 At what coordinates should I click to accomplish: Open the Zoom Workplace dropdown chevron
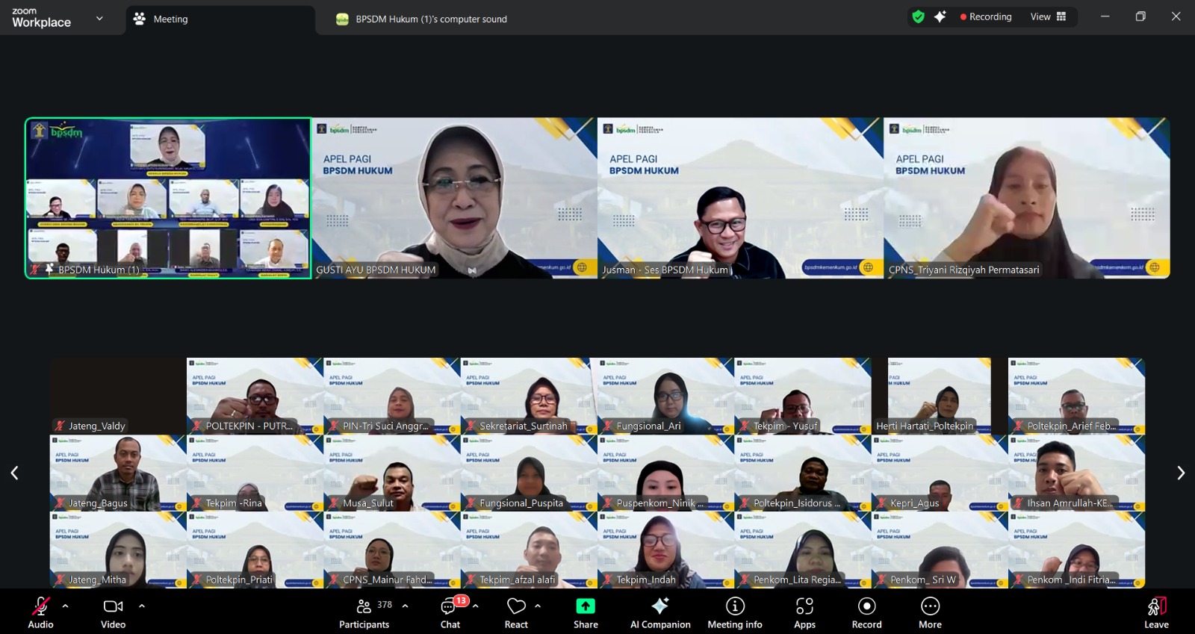tap(99, 18)
